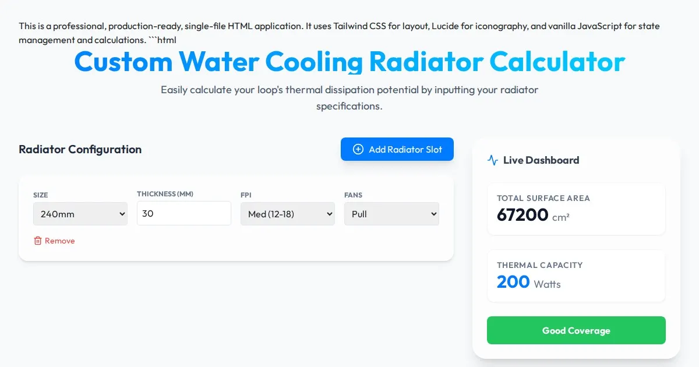Focus the Thickness input containing 30
This screenshot has width=699, height=367.
coord(184,213)
